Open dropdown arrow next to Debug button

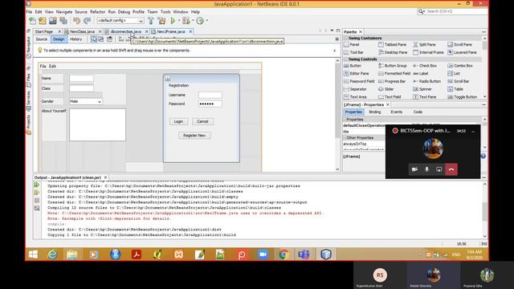[x=193, y=21]
